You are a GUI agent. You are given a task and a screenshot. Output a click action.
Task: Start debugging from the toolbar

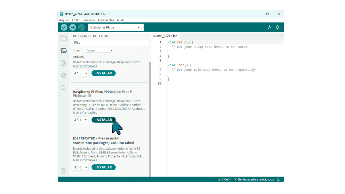coord(81,27)
